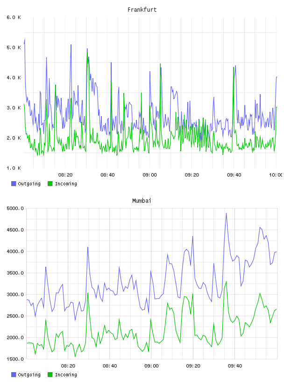Click the Outgoing legend label under the Frankfurt chart
This screenshot has height=382, width=284.
click(29, 184)
